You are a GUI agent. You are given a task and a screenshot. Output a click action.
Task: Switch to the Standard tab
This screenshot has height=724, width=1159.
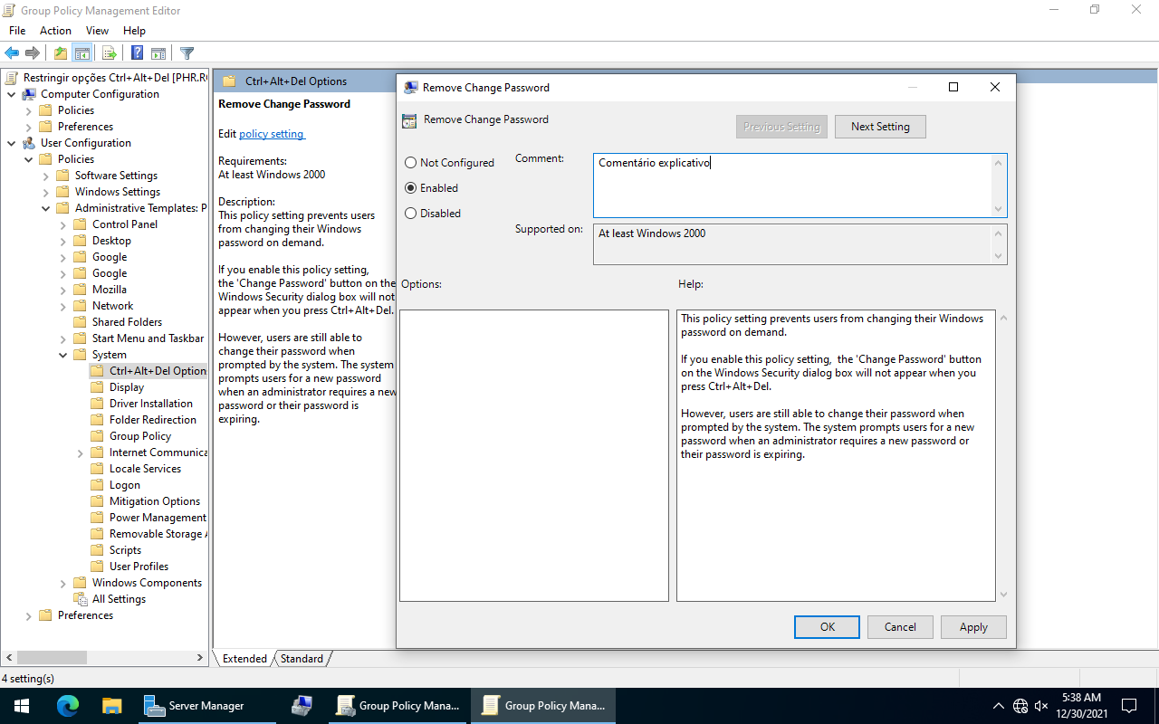pyautogui.click(x=302, y=659)
